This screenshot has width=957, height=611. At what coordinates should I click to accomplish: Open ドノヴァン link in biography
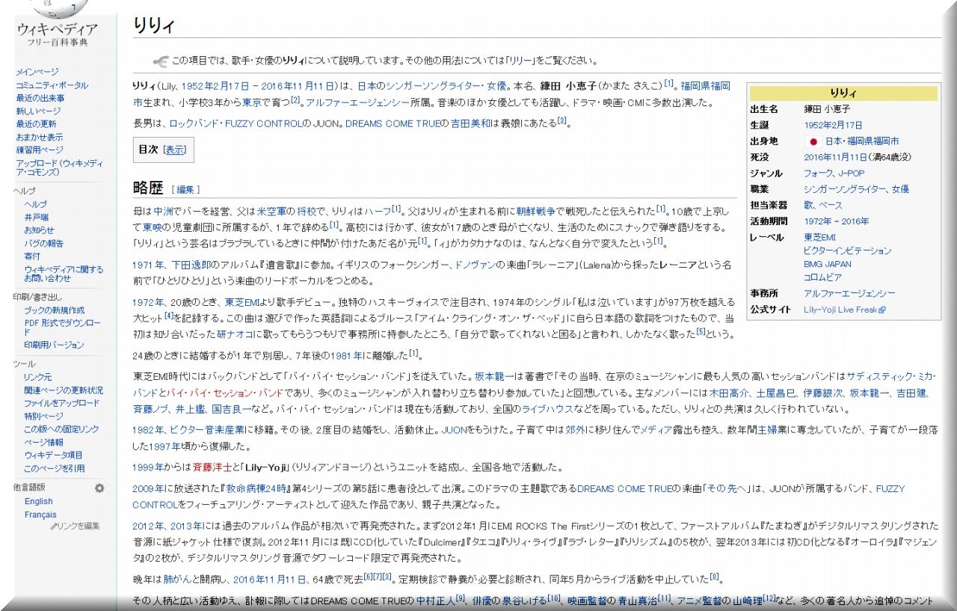pyautogui.click(x=476, y=265)
